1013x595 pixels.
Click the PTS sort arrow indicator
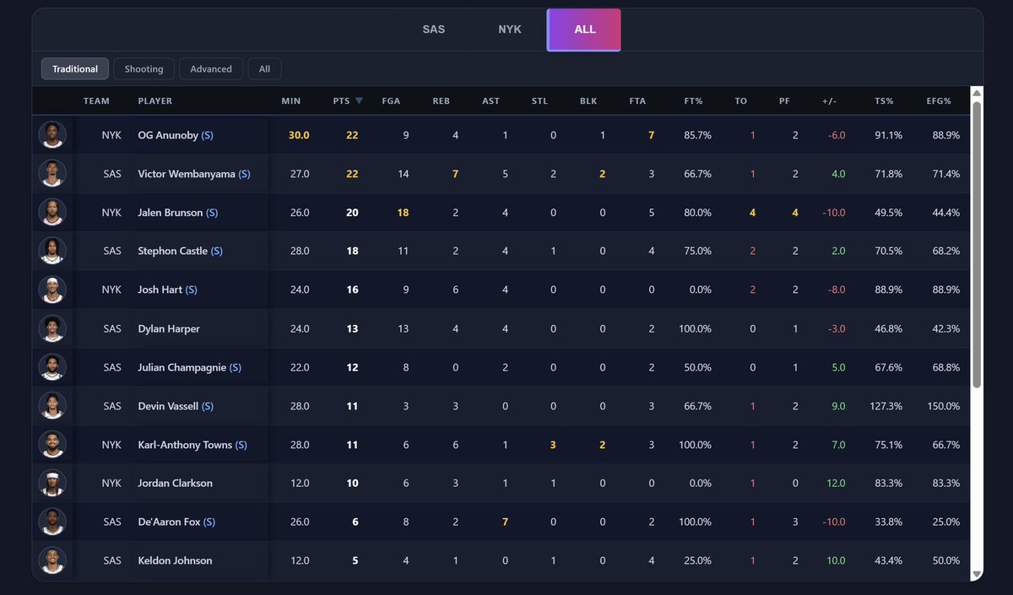tap(360, 101)
